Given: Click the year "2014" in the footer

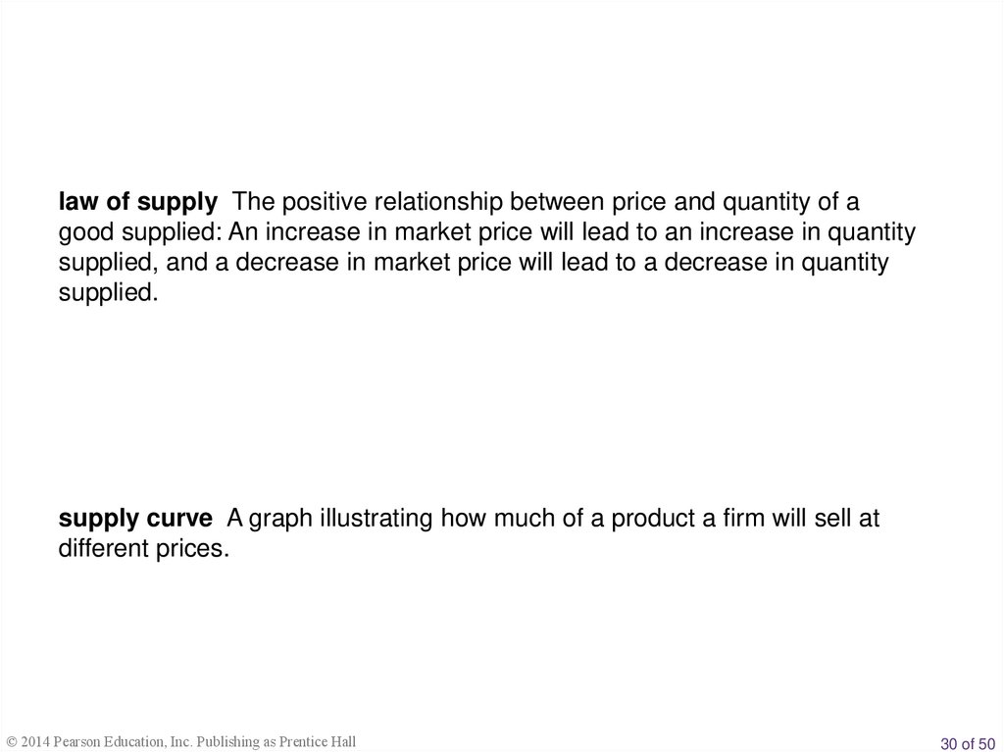Looking at the screenshot, I should tap(35, 742).
